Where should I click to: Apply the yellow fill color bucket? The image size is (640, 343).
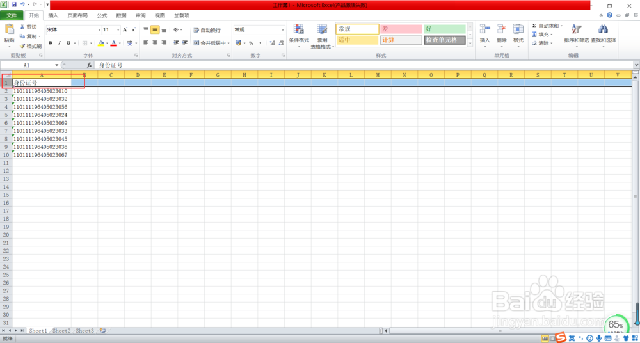(101, 43)
